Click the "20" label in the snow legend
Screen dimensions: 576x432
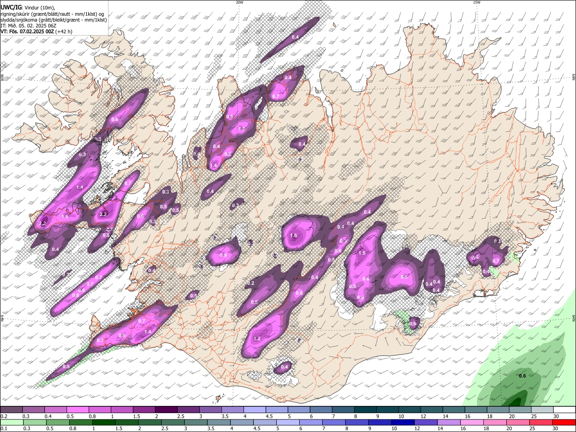512,416
